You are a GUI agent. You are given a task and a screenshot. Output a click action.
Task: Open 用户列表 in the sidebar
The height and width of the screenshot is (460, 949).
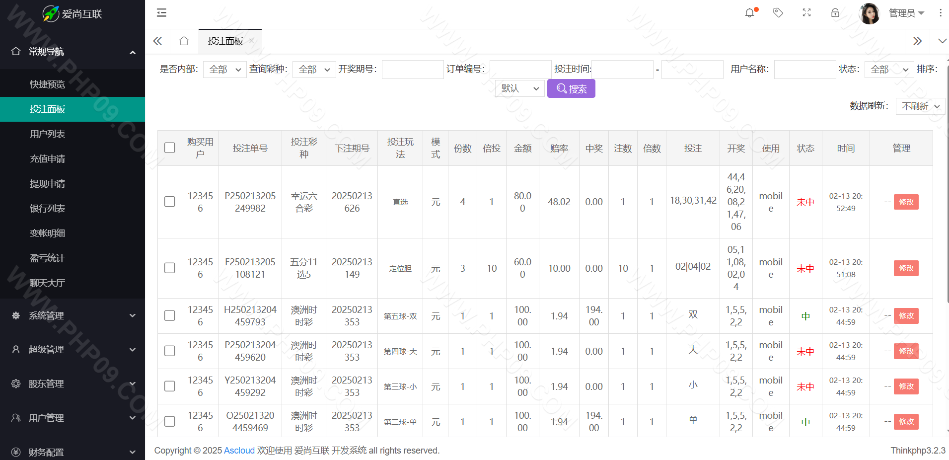(48, 134)
